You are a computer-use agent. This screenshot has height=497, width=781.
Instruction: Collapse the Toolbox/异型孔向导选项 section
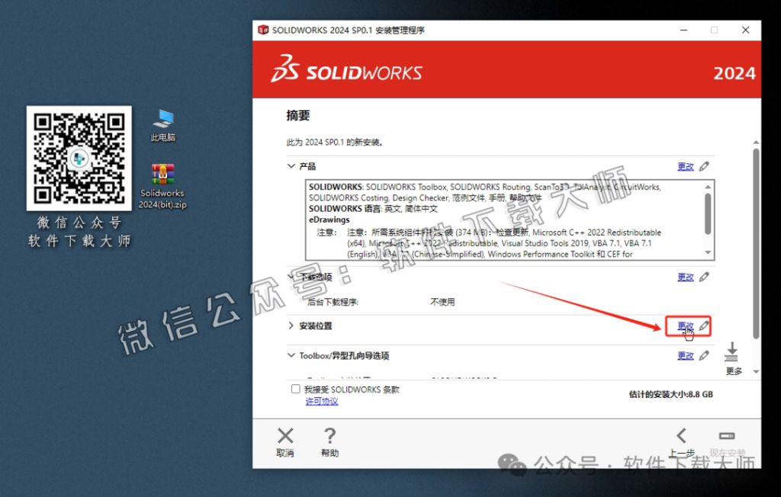point(291,355)
